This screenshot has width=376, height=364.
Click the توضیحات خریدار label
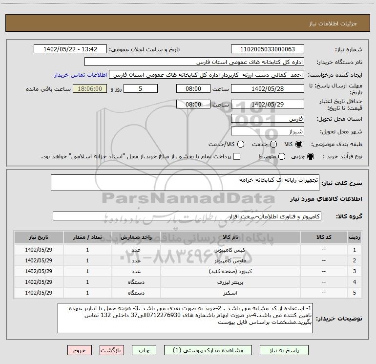click(339, 319)
